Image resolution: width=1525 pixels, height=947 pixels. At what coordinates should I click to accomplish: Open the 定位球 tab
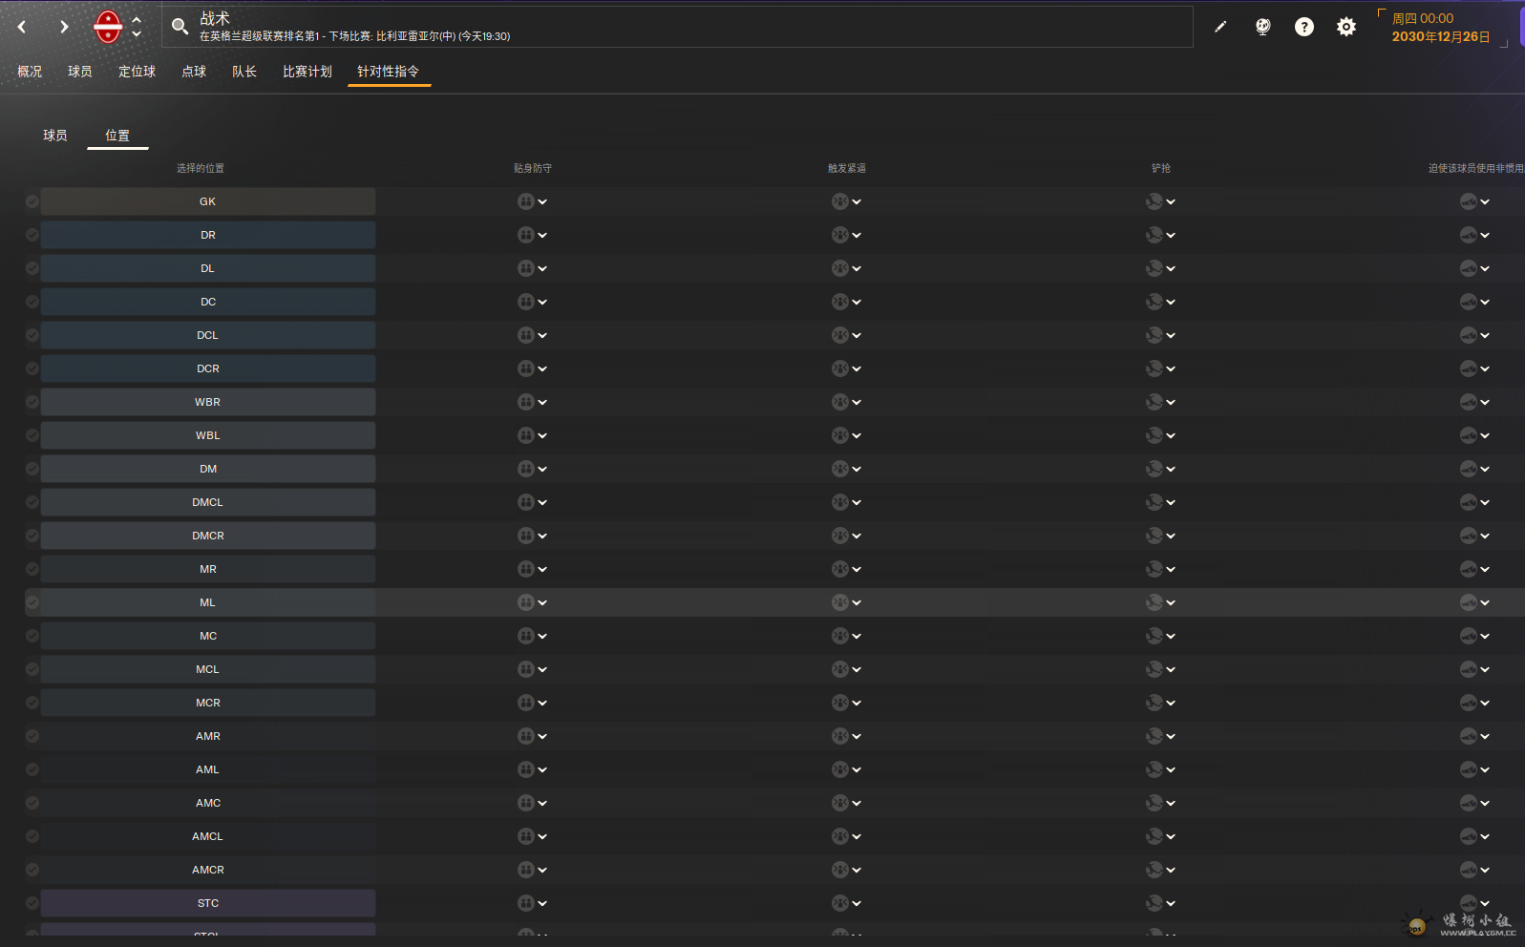click(137, 72)
